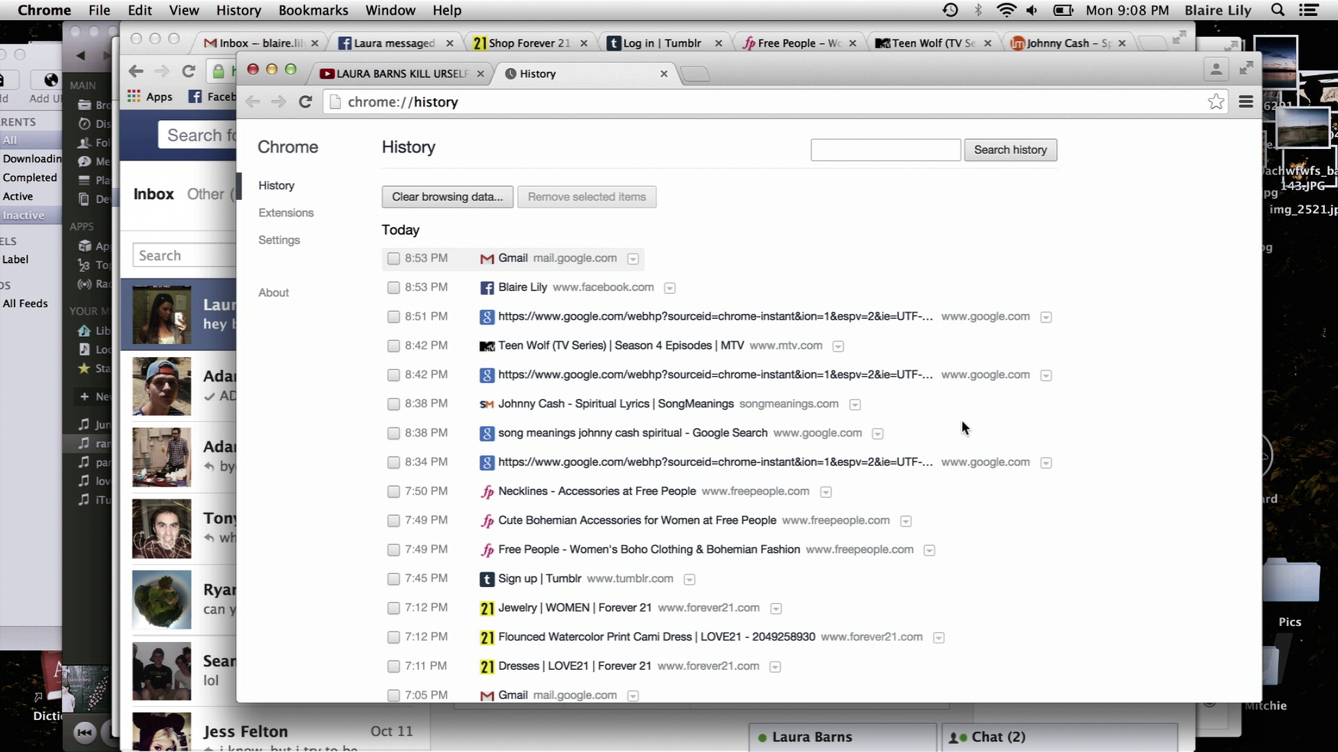
Task: Close the History tab
Action: tap(664, 74)
